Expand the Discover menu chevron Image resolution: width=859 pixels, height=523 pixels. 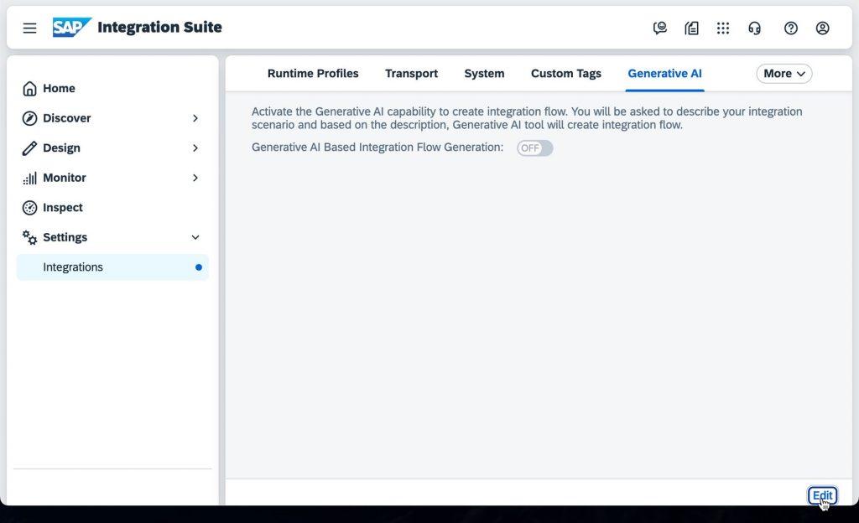click(195, 118)
